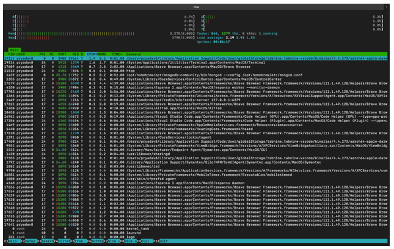Select the espanso worker process row
The height and width of the screenshot is (249, 394).
195,87
